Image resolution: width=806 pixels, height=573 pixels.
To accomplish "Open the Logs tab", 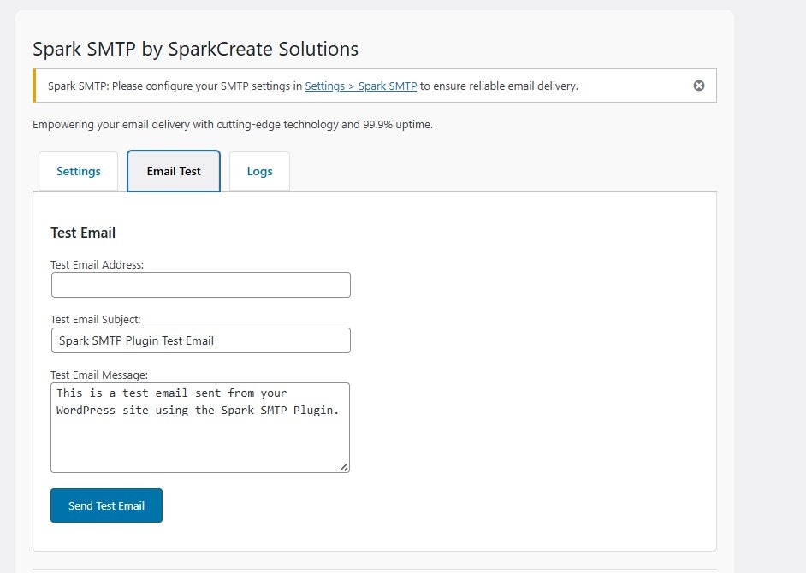I will click(x=258, y=171).
